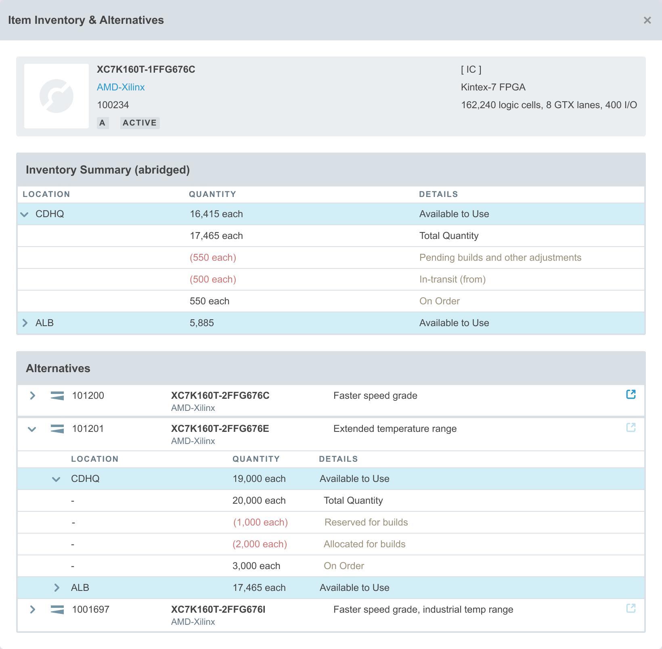
Task: Open XC7K160T-2FFG676E in new window icon
Action: (x=631, y=427)
